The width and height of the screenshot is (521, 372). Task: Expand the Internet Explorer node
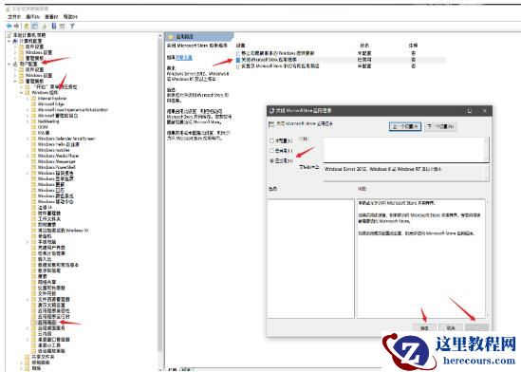[28, 99]
